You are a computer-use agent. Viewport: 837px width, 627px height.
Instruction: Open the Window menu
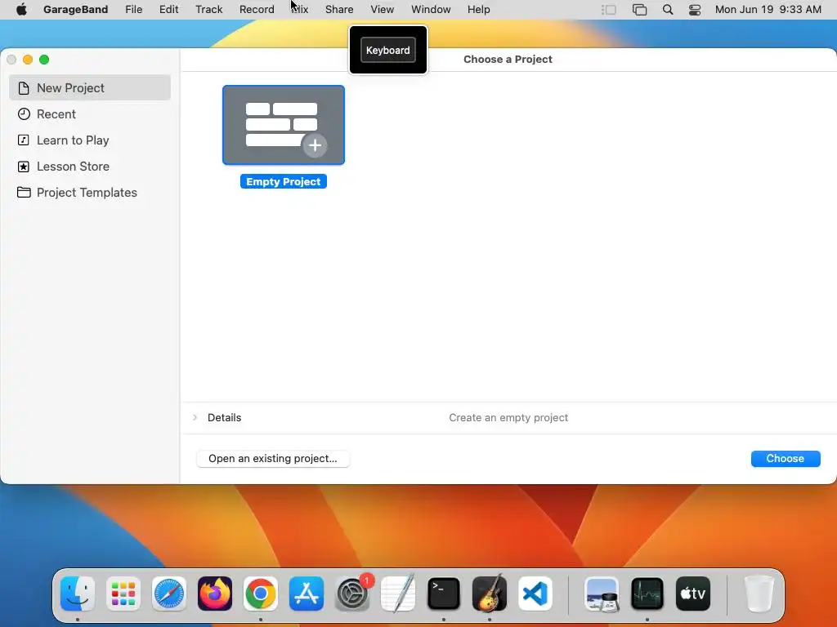coord(431,10)
